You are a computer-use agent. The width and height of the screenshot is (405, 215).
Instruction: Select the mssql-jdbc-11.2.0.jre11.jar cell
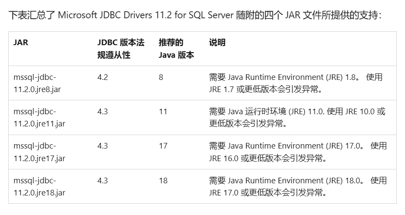coord(39,117)
